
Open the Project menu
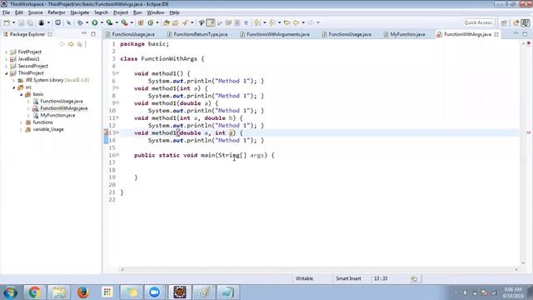[x=121, y=12]
